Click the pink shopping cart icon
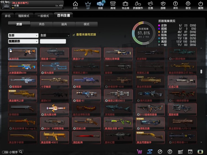 [139, 152]
